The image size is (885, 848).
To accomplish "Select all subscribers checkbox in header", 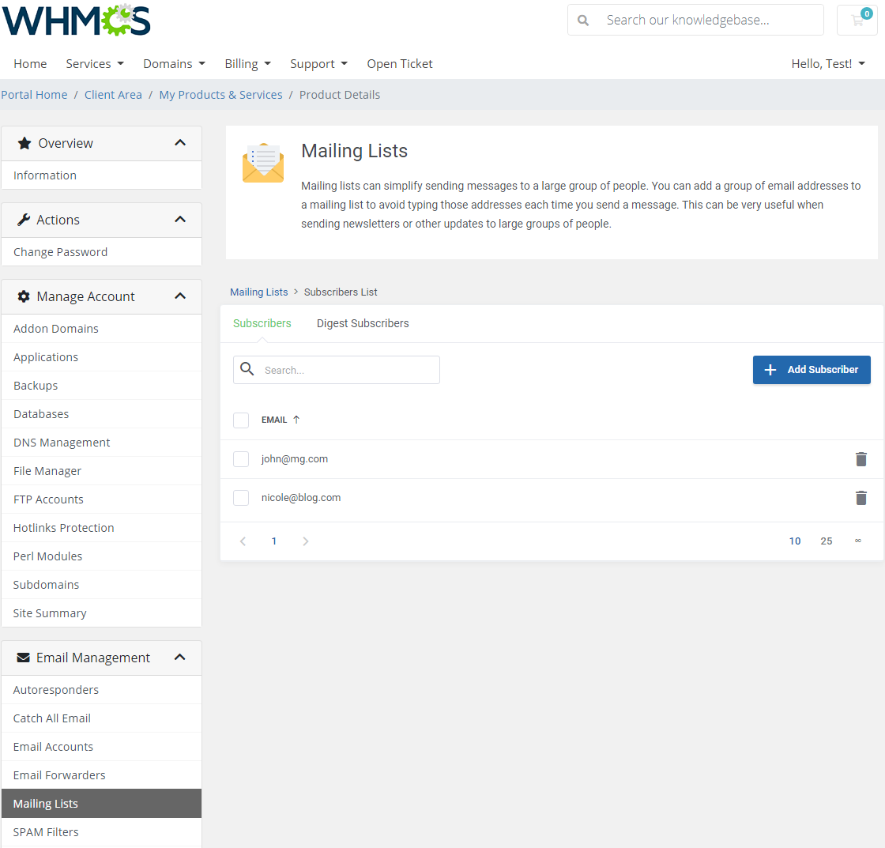I will (x=241, y=420).
